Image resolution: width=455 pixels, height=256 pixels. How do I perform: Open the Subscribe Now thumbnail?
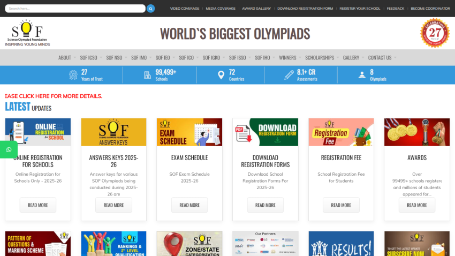point(417,244)
